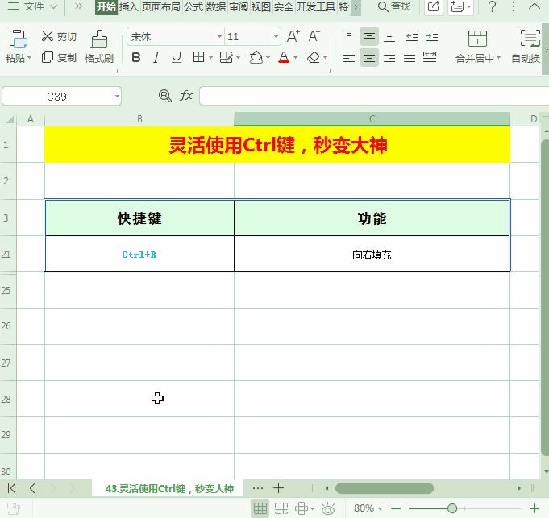Click the share/export icon
Viewport: 549px width, 518px height.
pos(434,6)
